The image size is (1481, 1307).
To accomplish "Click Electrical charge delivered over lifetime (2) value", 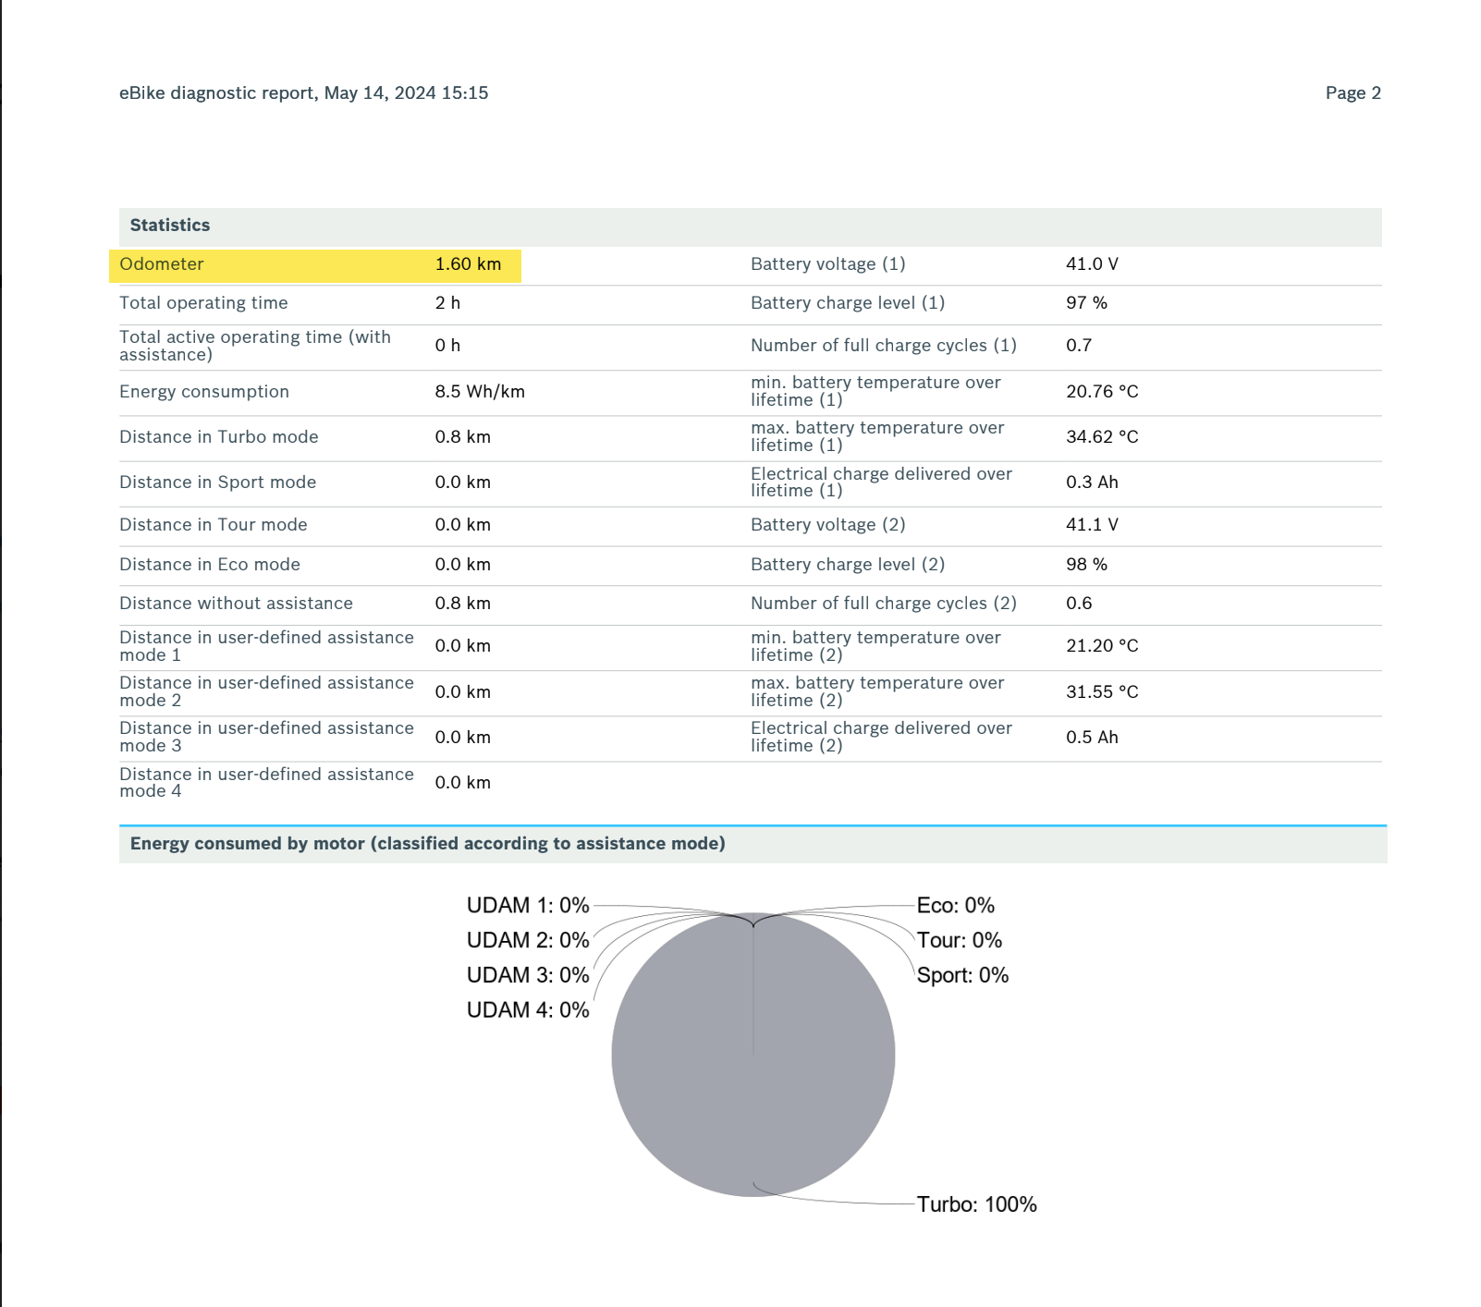I will point(1089,737).
